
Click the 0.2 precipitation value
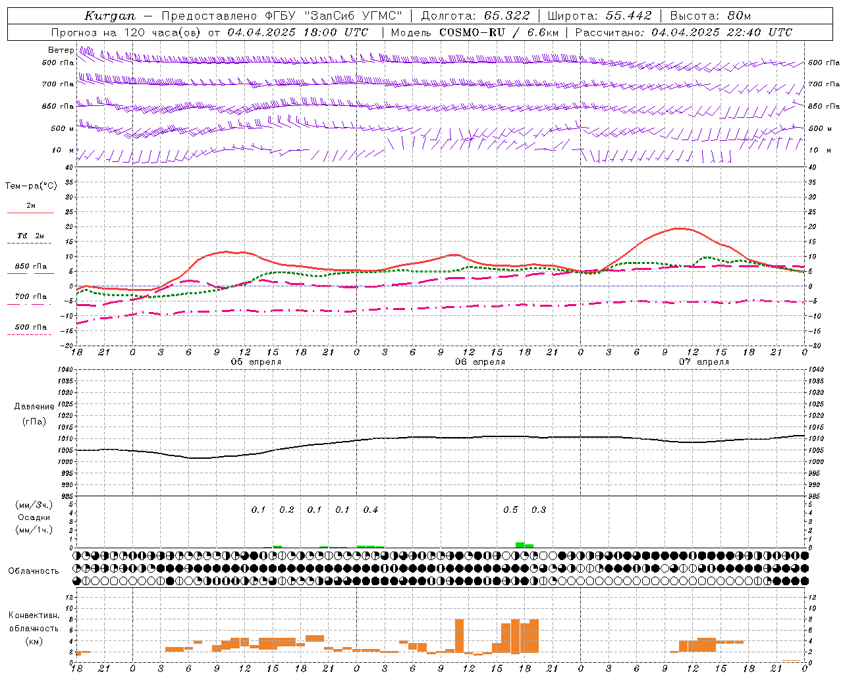(286, 509)
